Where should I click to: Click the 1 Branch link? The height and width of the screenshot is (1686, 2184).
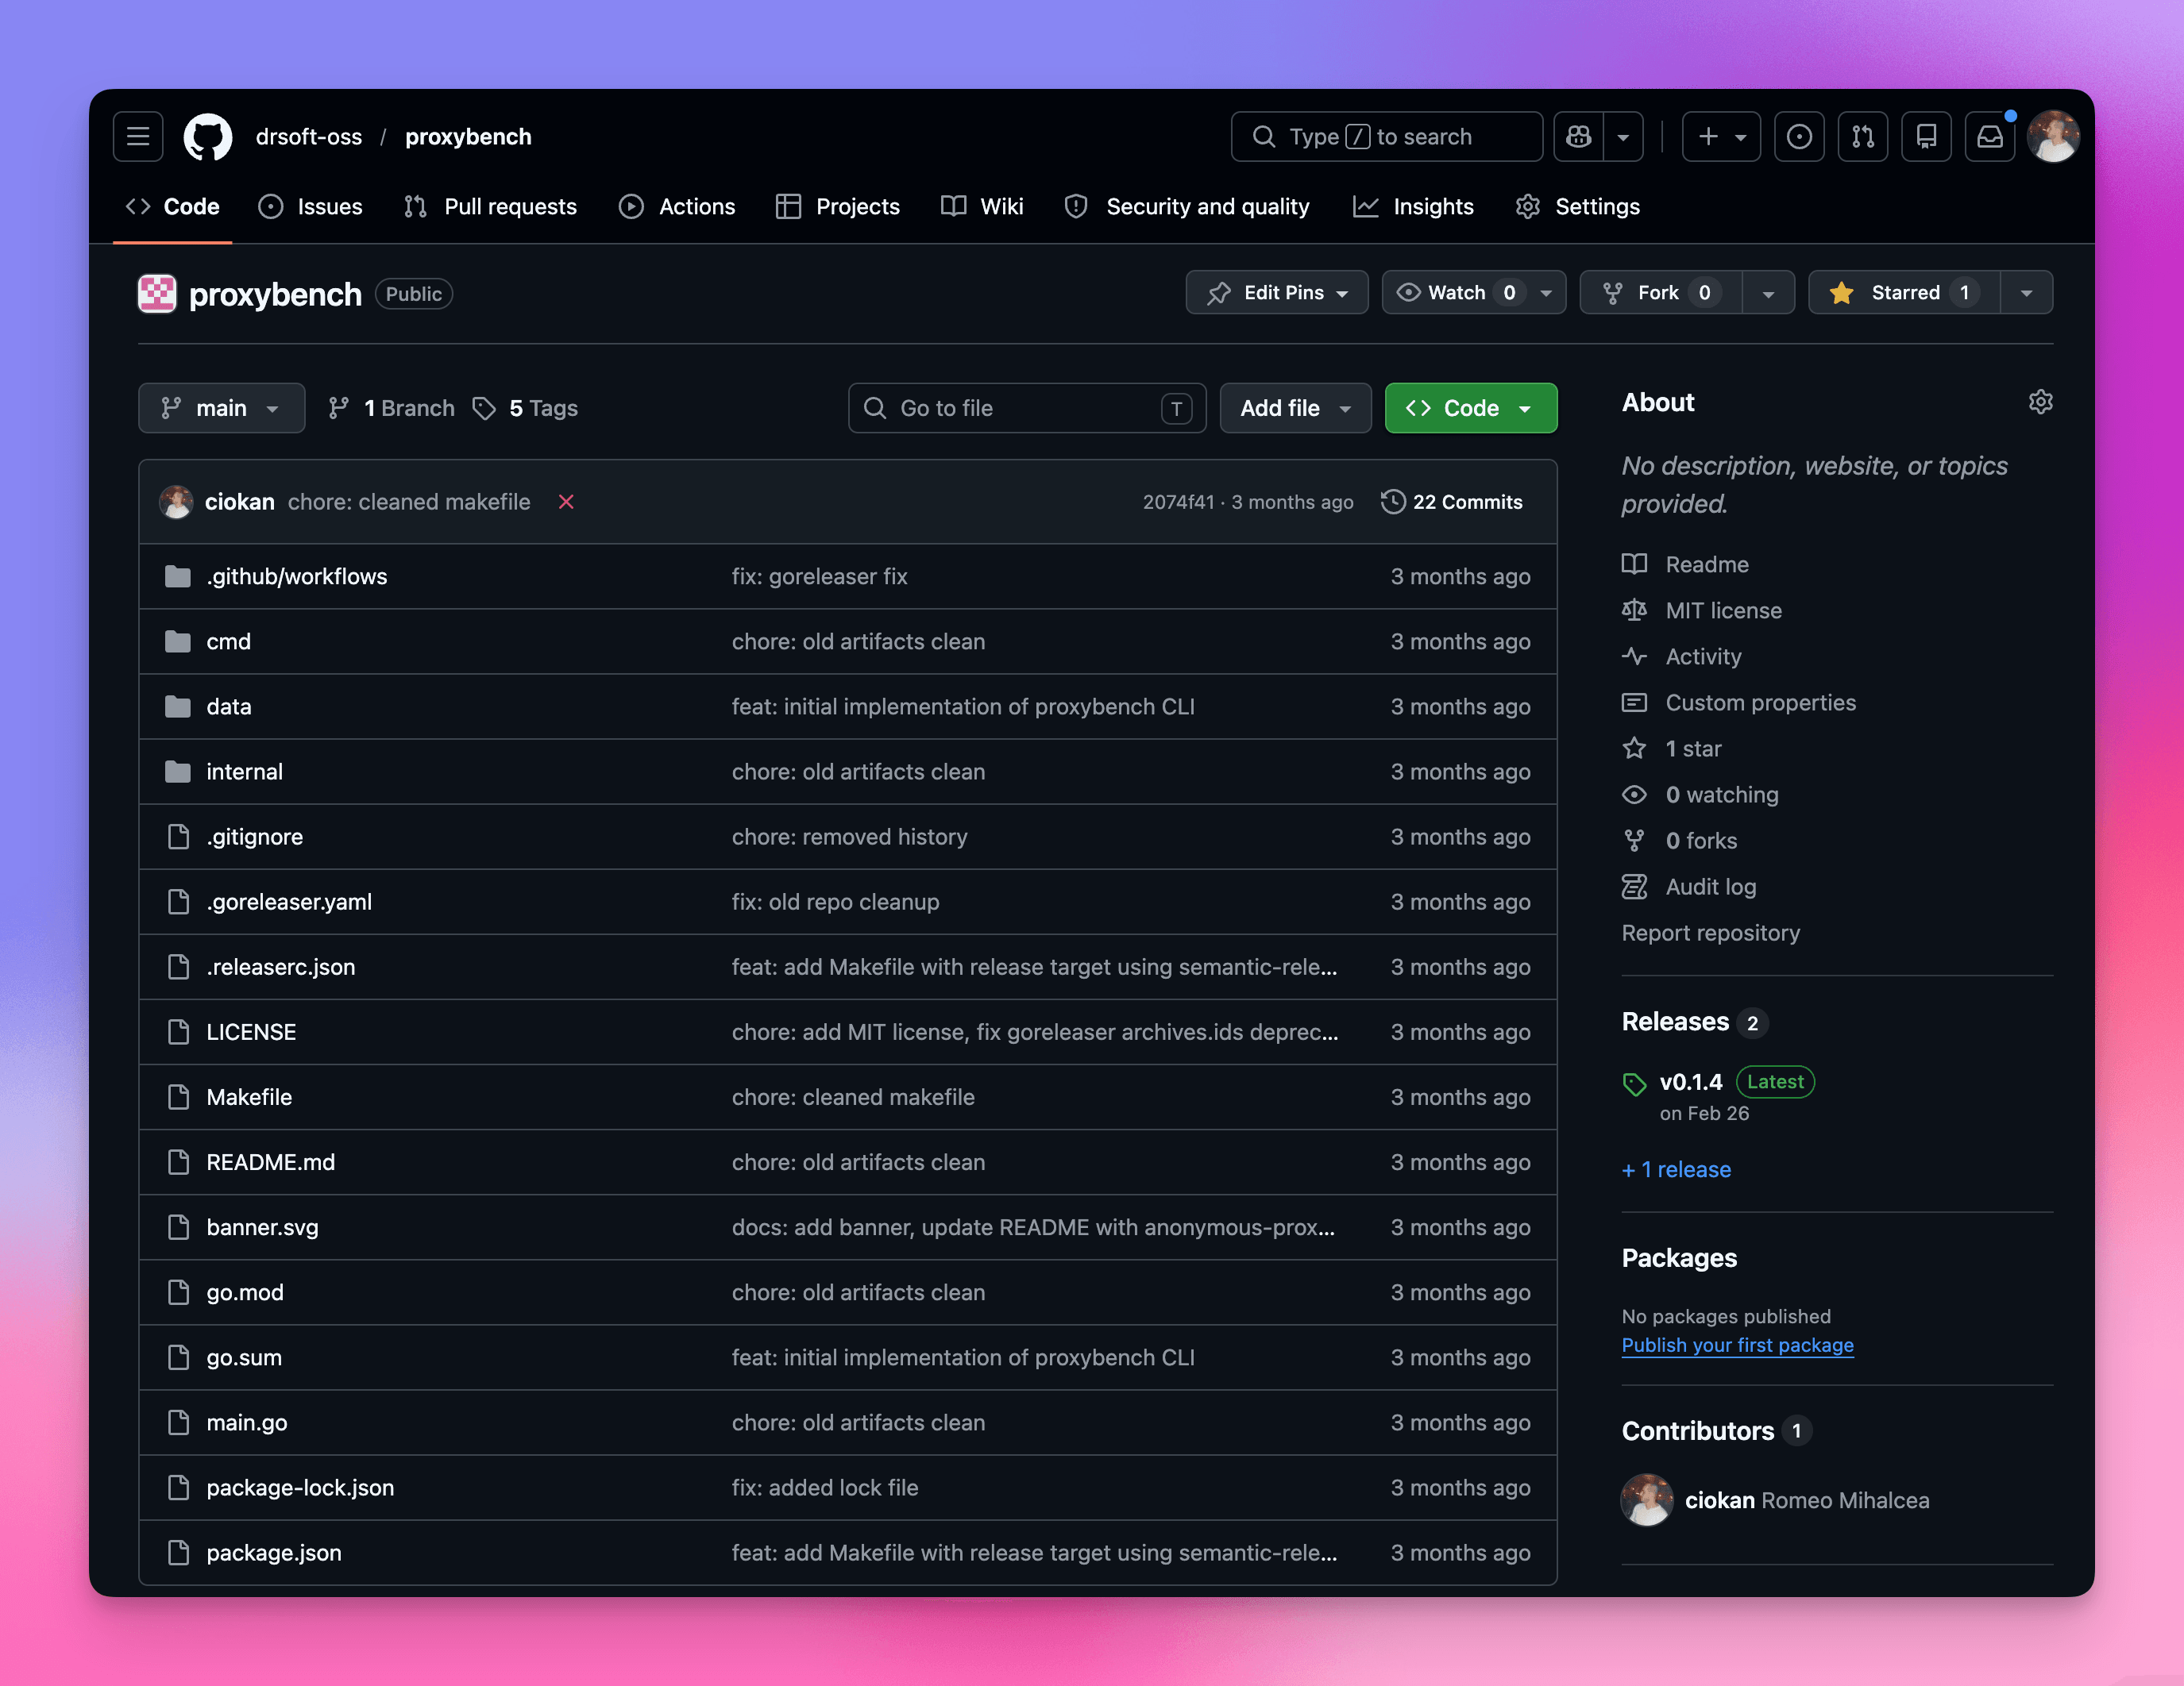391,408
